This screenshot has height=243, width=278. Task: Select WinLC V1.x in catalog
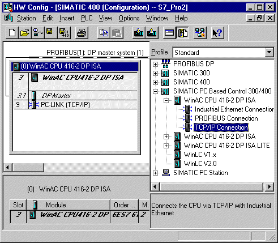[200, 155]
